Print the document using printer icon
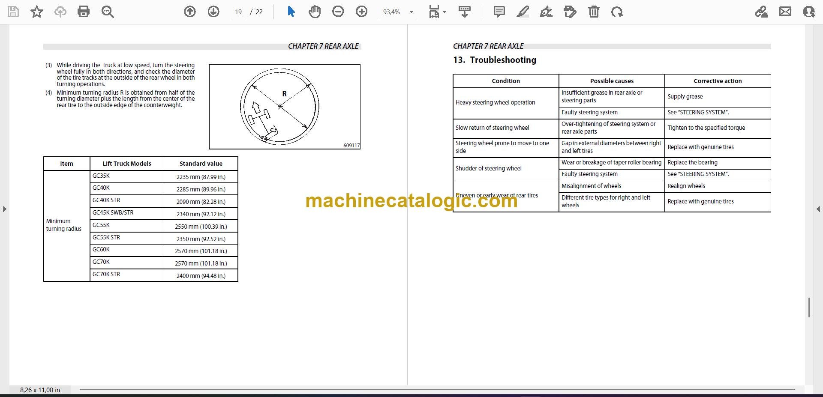The image size is (823, 397). click(x=84, y=12)
